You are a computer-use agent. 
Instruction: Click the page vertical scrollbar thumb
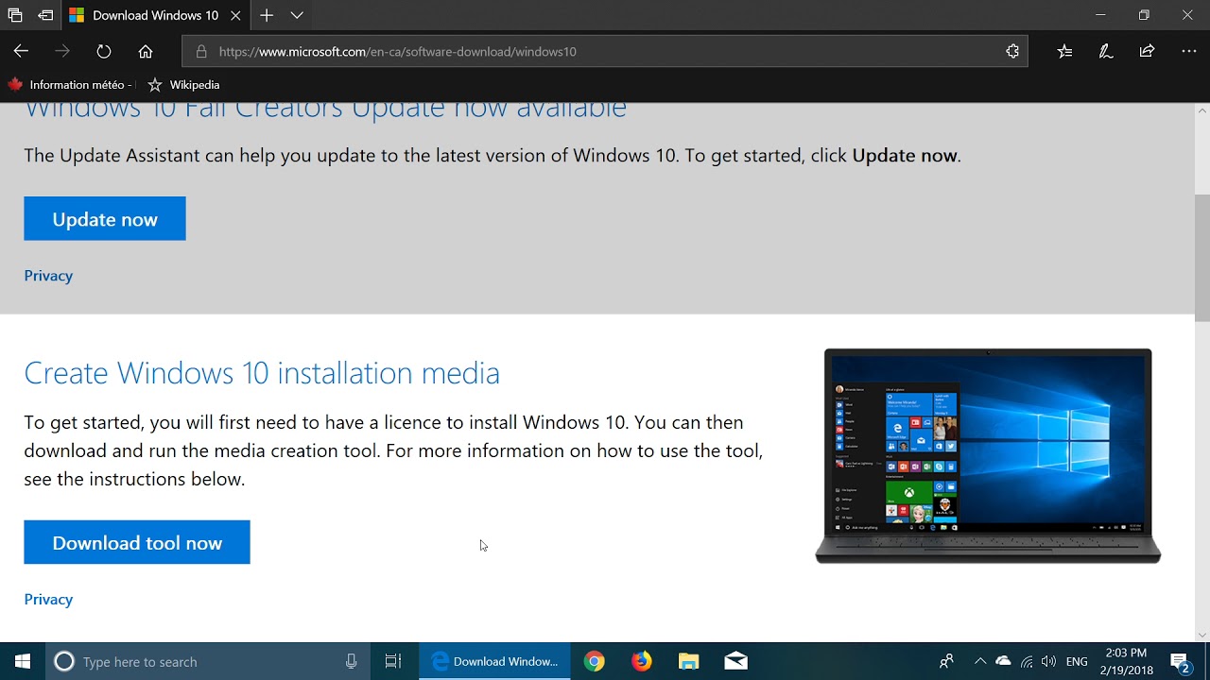coord(1202,260)
